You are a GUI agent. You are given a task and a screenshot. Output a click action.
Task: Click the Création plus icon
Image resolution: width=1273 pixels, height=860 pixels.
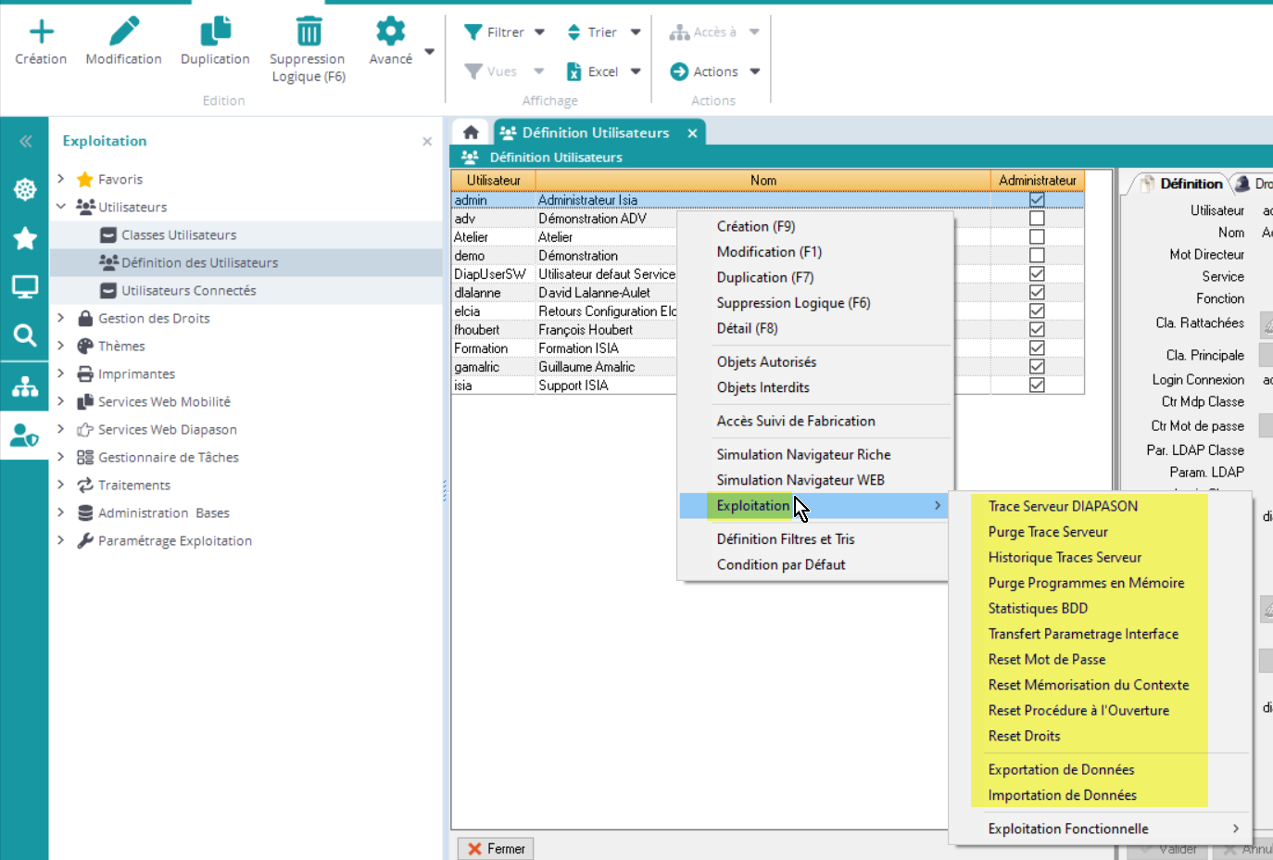41,32
